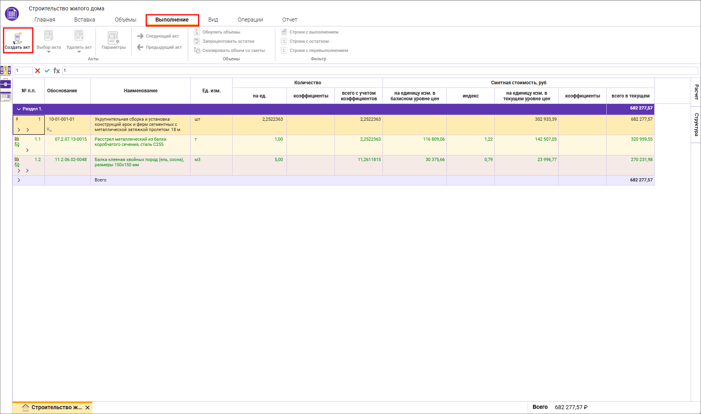This screenshot has width=701, height=414.
Task: Collapse the Раздел 1. section
Action: pos(19,109)
